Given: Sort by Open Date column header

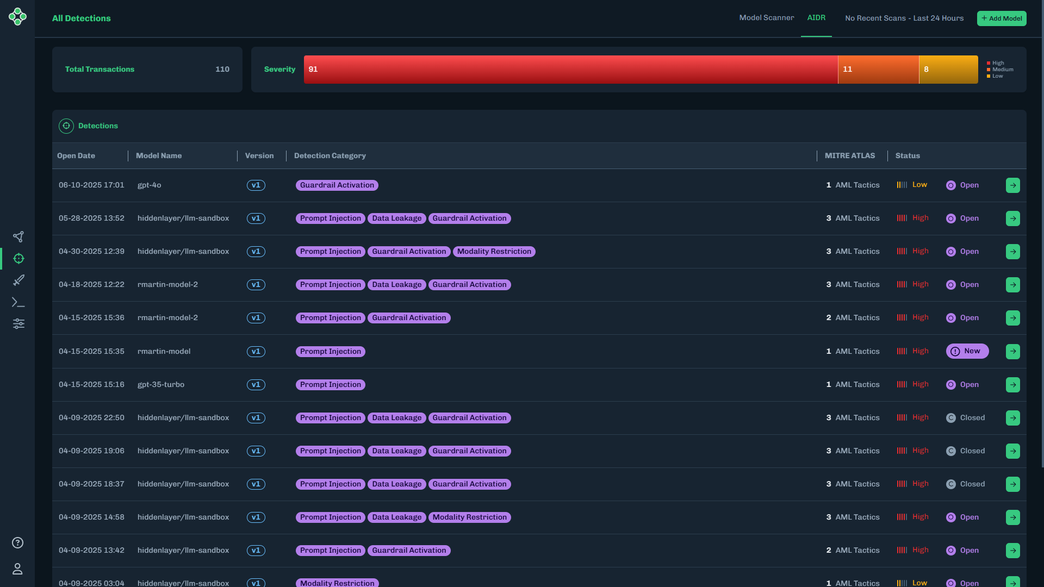Looking at the screenshot, I should 76,156.
